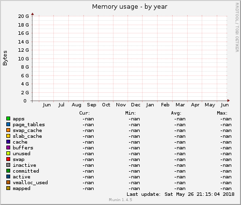This screenshot has height=205, width=241.
Task: Click the Bytes y-axis label
Action: coord(5,58)
